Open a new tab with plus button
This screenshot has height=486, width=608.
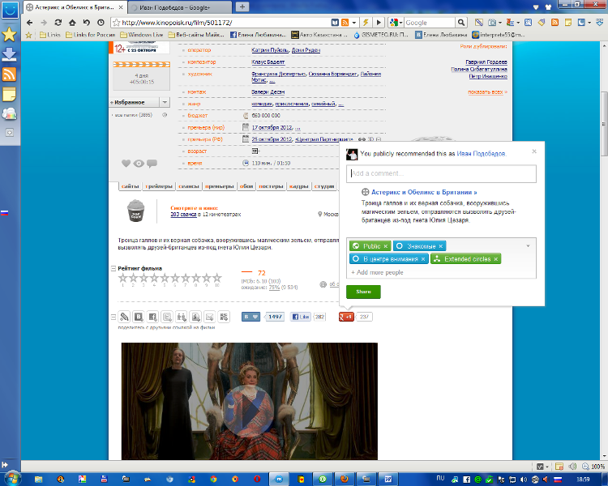(x=242, y=6)
